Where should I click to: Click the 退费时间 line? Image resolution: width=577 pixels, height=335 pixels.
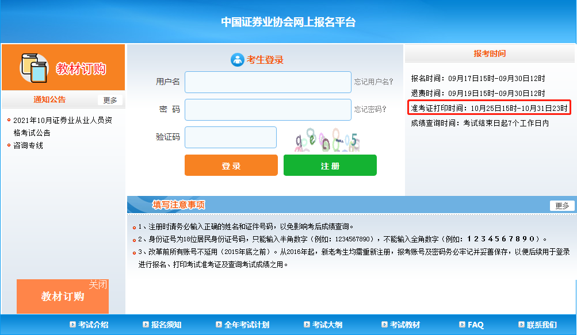coord(478,94)
